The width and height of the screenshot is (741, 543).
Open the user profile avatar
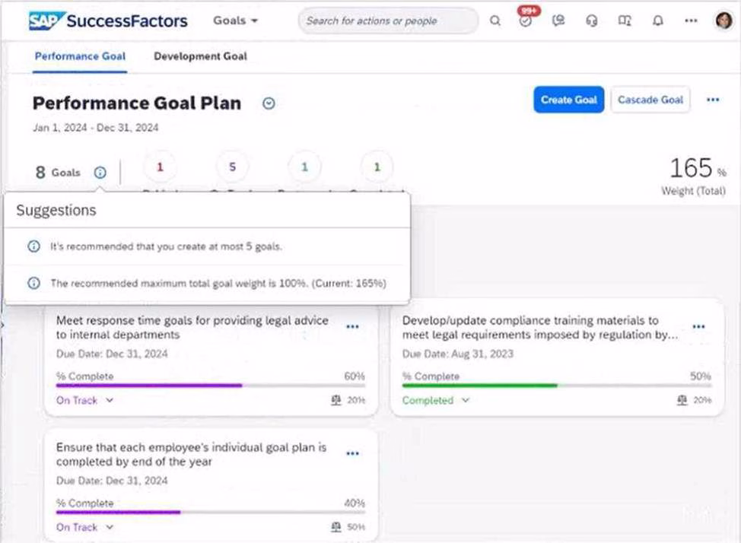(x=724, y=21)
